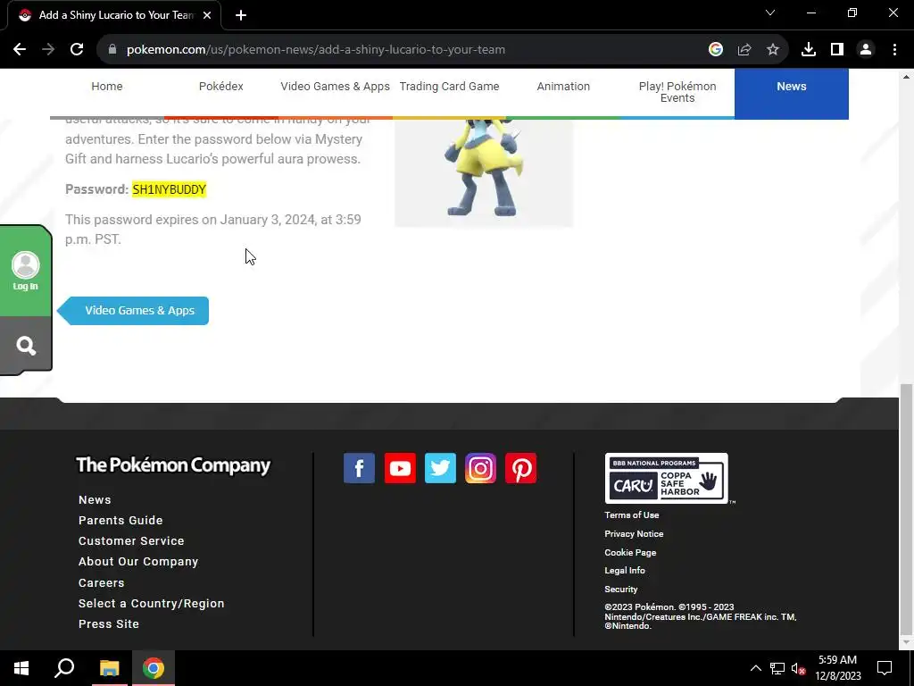Click the muted volume tray icon
Screen dimensions: 914x686
(798, 668)
